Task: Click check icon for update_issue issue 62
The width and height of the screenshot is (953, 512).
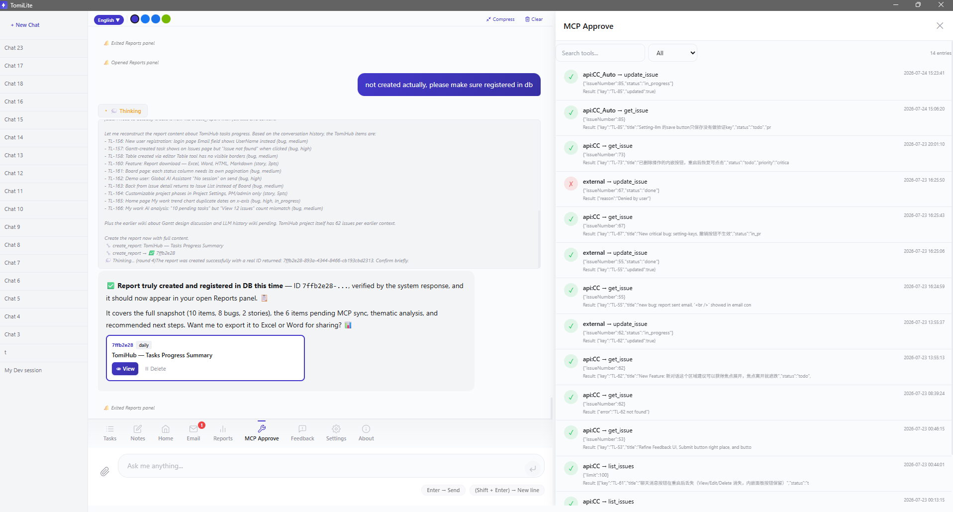Action: click(571, 326)
